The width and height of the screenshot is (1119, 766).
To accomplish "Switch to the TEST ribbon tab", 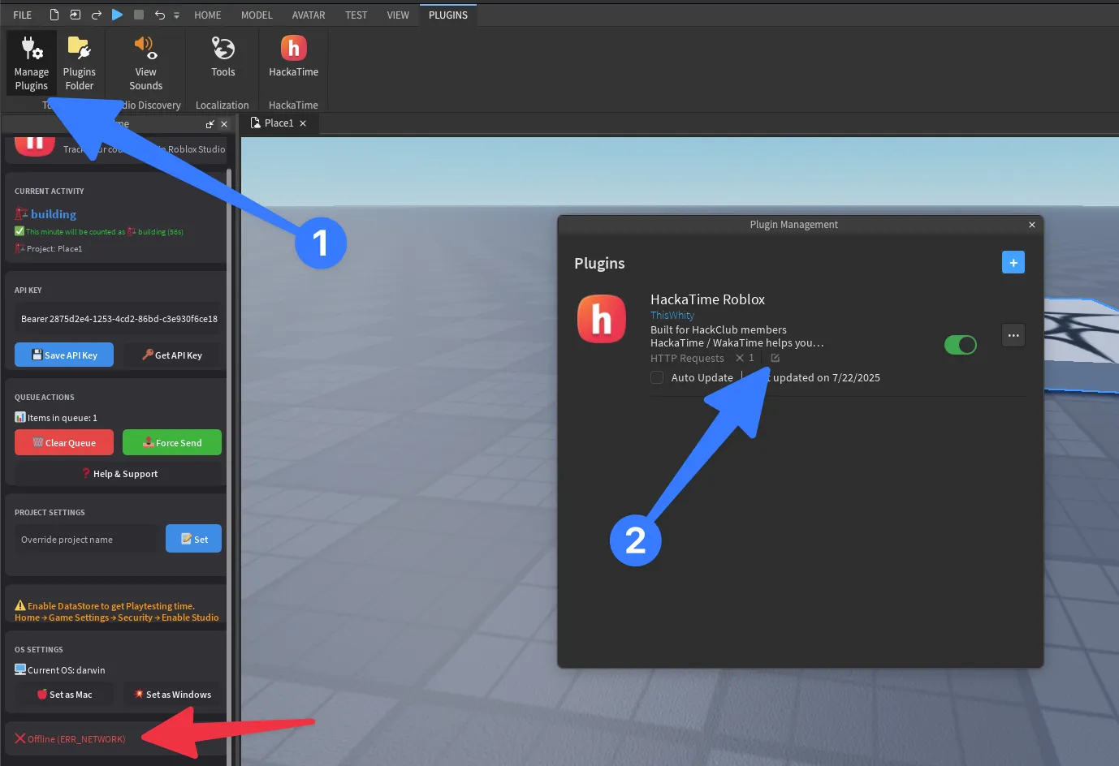I will coord(356,15).
